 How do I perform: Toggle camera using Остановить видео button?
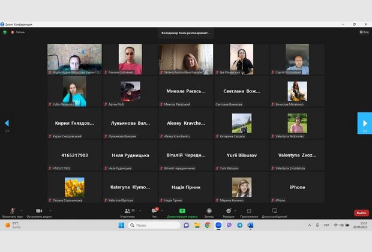[38, 211]
